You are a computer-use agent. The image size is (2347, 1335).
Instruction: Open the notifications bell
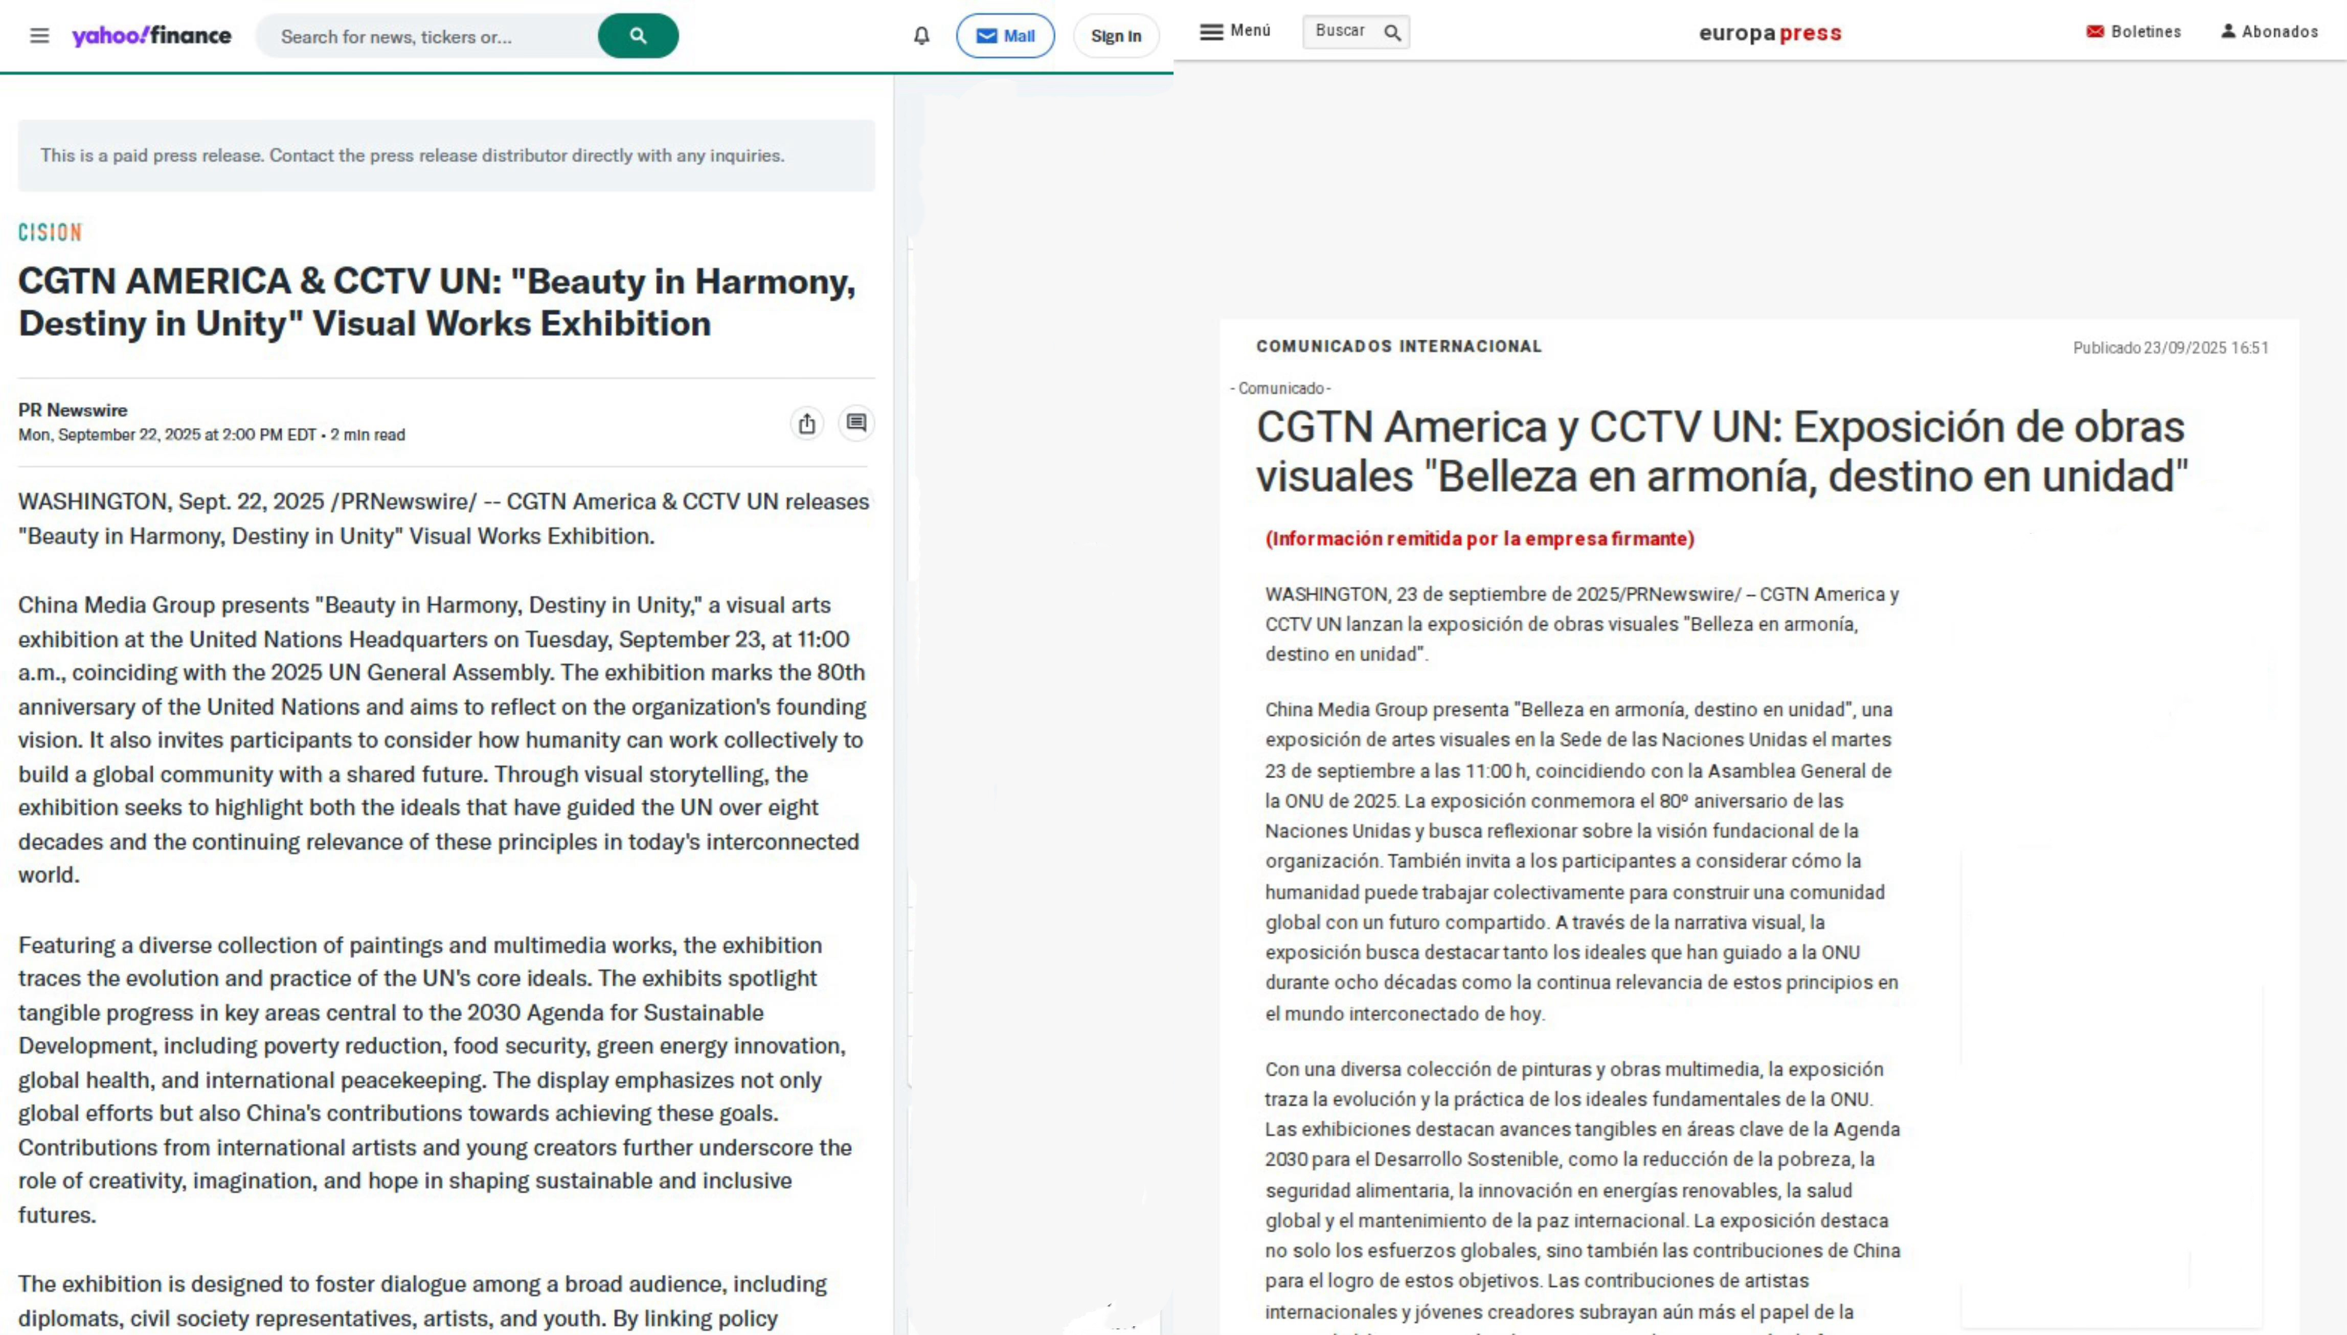[921, 36]
